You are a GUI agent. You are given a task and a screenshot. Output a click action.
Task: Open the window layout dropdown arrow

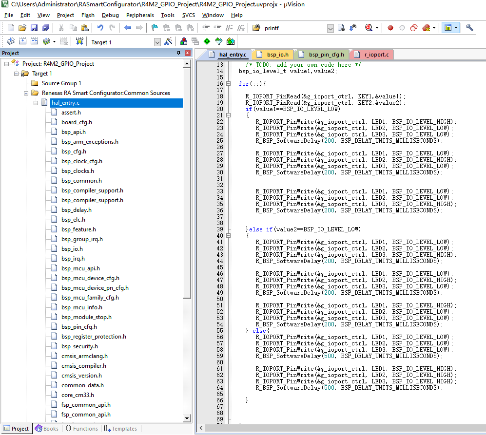coord(456,28)
